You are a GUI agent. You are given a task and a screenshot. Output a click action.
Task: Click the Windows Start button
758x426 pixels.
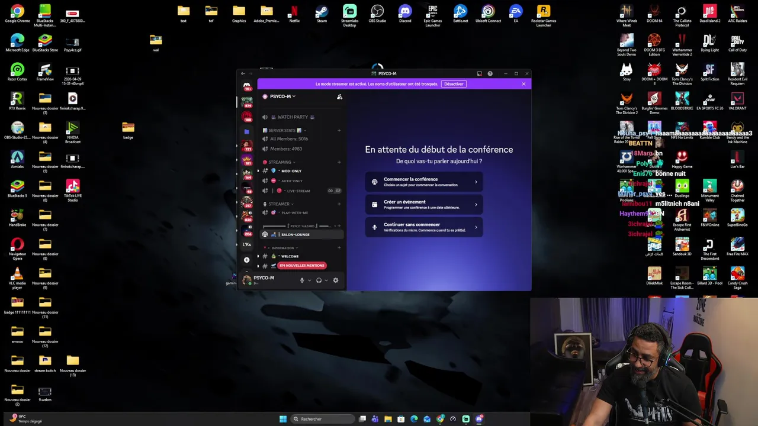click(283, 419)
